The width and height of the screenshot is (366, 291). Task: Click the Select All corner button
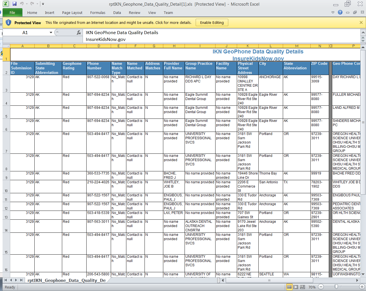(6, 46)
